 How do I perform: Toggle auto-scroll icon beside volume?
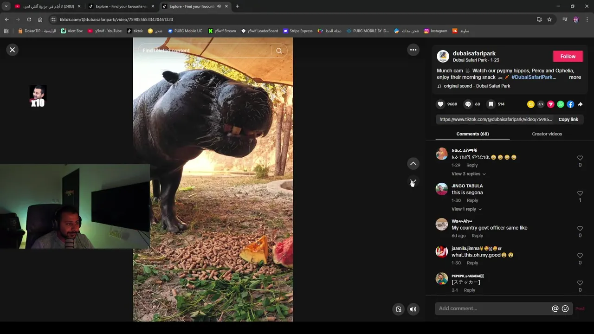[x=399, y=309]
